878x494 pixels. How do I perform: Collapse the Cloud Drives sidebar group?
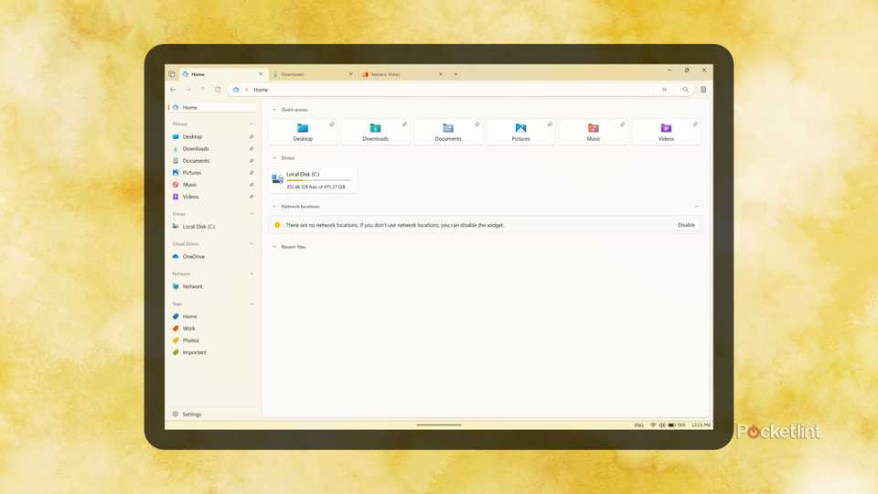252,244
